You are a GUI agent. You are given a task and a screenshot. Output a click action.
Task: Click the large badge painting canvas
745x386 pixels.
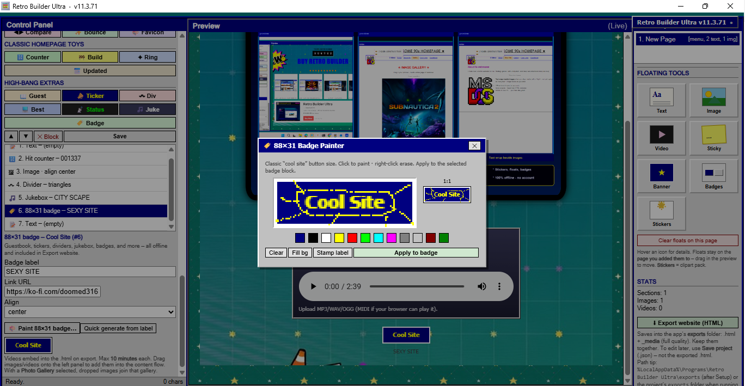click(x=345, y=203)
